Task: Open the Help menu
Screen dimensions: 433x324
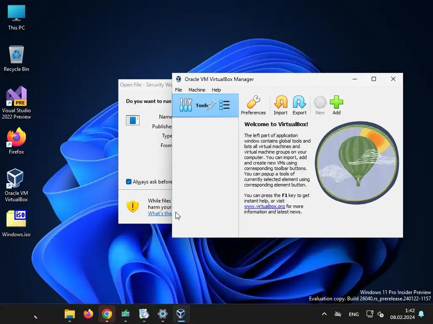Action: click(x=216, y=90)
